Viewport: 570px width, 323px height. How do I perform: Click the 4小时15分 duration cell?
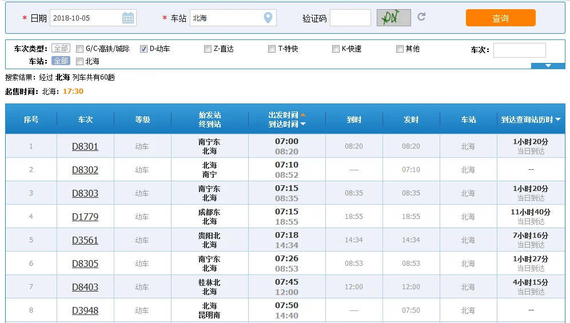(531, 287)
